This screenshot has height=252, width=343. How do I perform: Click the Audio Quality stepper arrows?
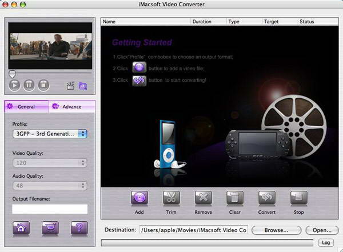click(83, 186)
